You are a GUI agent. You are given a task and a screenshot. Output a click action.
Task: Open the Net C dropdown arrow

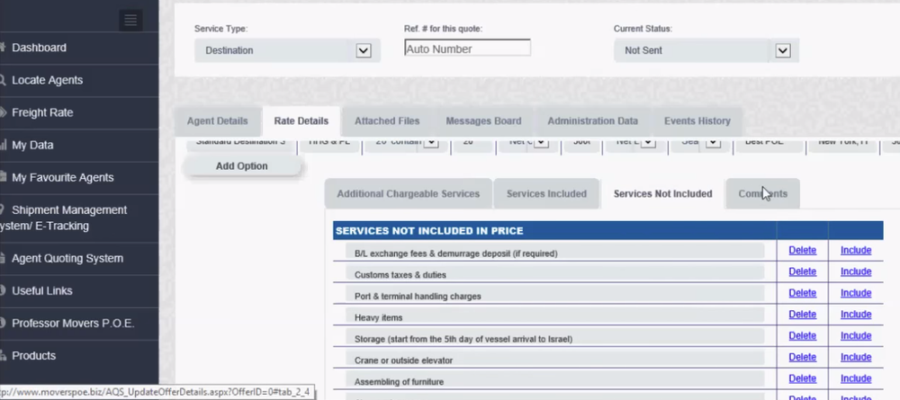pyautogui.click(x=541, y=141)
